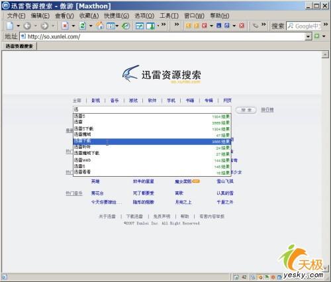Click the stop loading page icon
331x282 pixels.
[65, 26]
